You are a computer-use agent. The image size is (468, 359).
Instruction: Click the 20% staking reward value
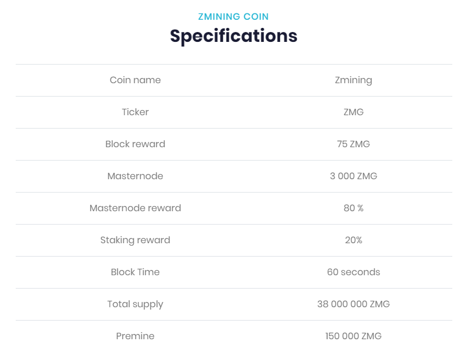coord(353,240)
